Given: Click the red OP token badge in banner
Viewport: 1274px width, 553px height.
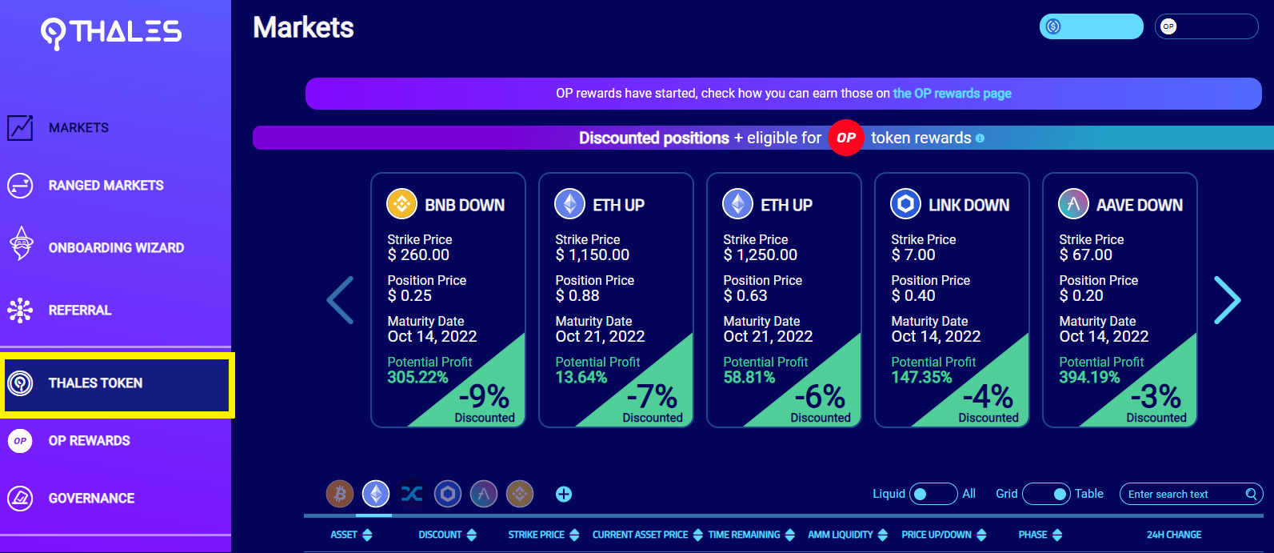Looking at the screenshot, I should [845, 138].
